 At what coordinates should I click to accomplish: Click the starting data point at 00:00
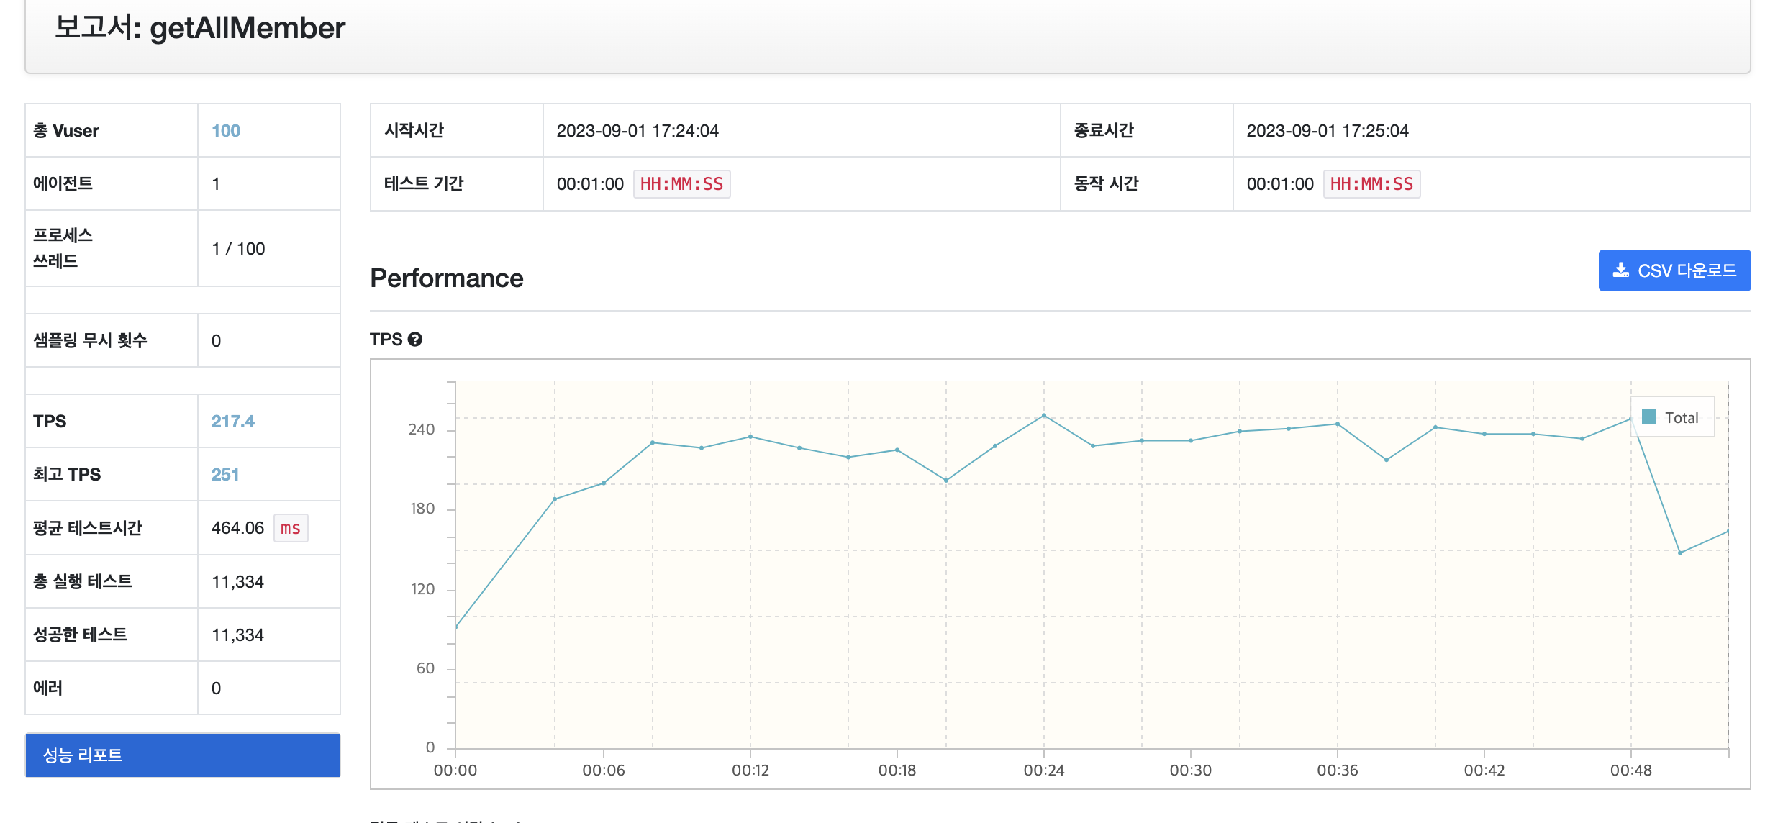tap(457, 627)
